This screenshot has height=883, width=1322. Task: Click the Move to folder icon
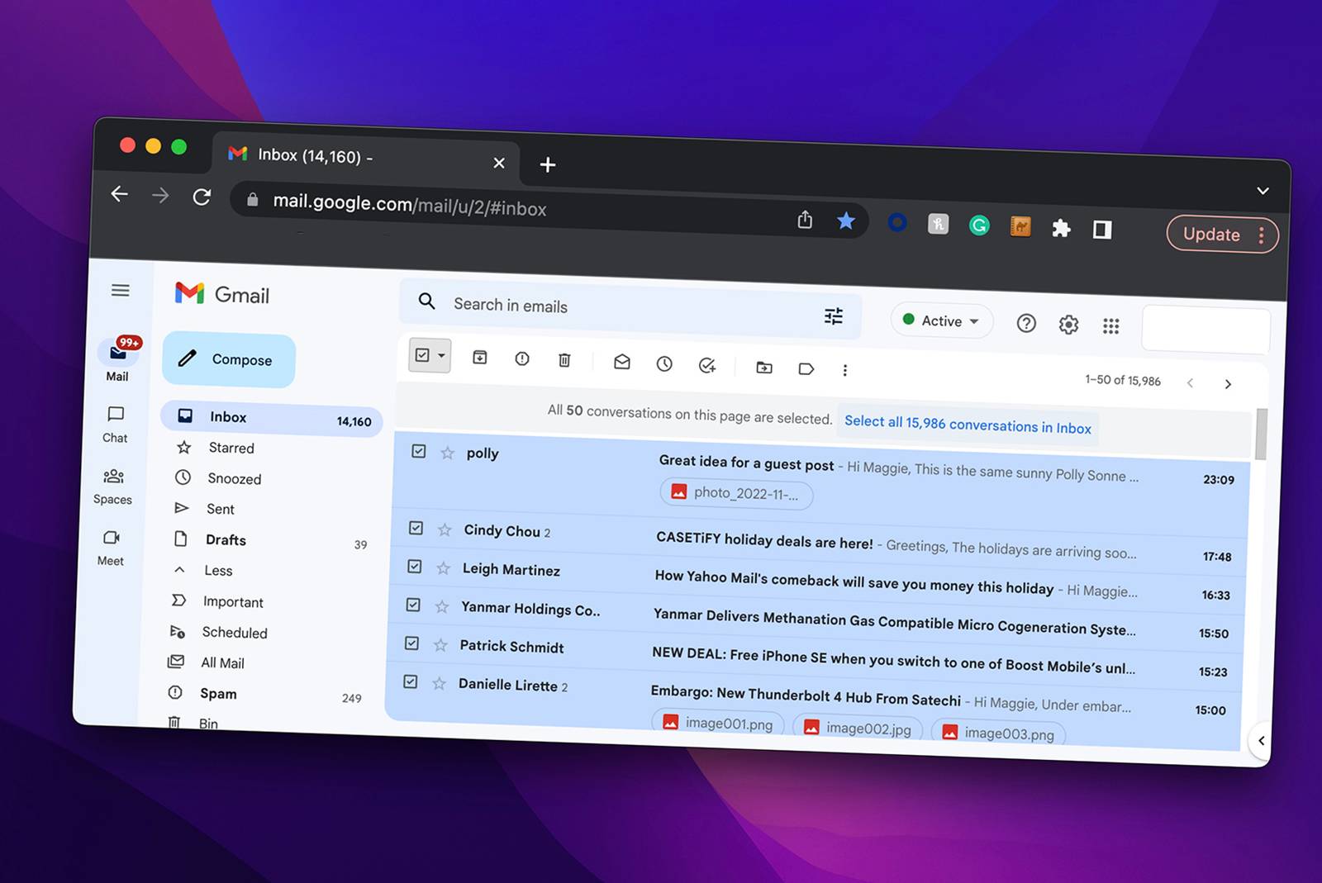(764, 367)
